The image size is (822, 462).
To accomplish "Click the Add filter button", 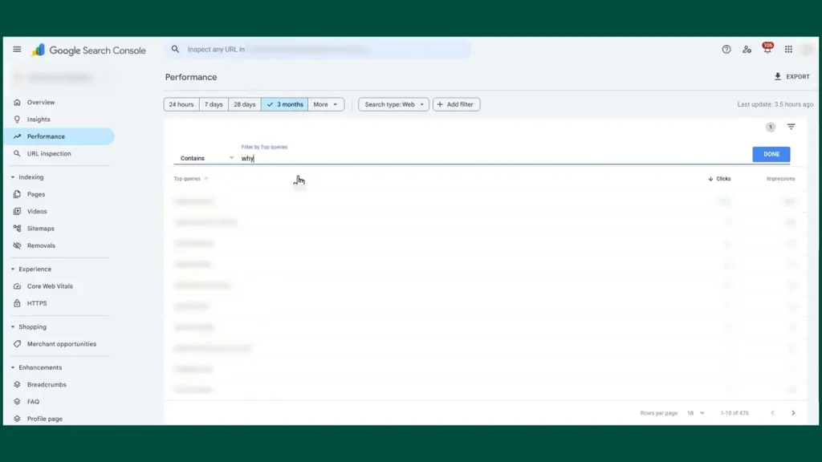I will (x=456, y=104).
